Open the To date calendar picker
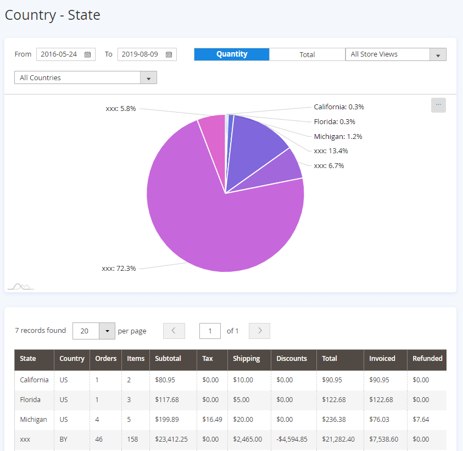The image size is (463, 451). (169, 54)
